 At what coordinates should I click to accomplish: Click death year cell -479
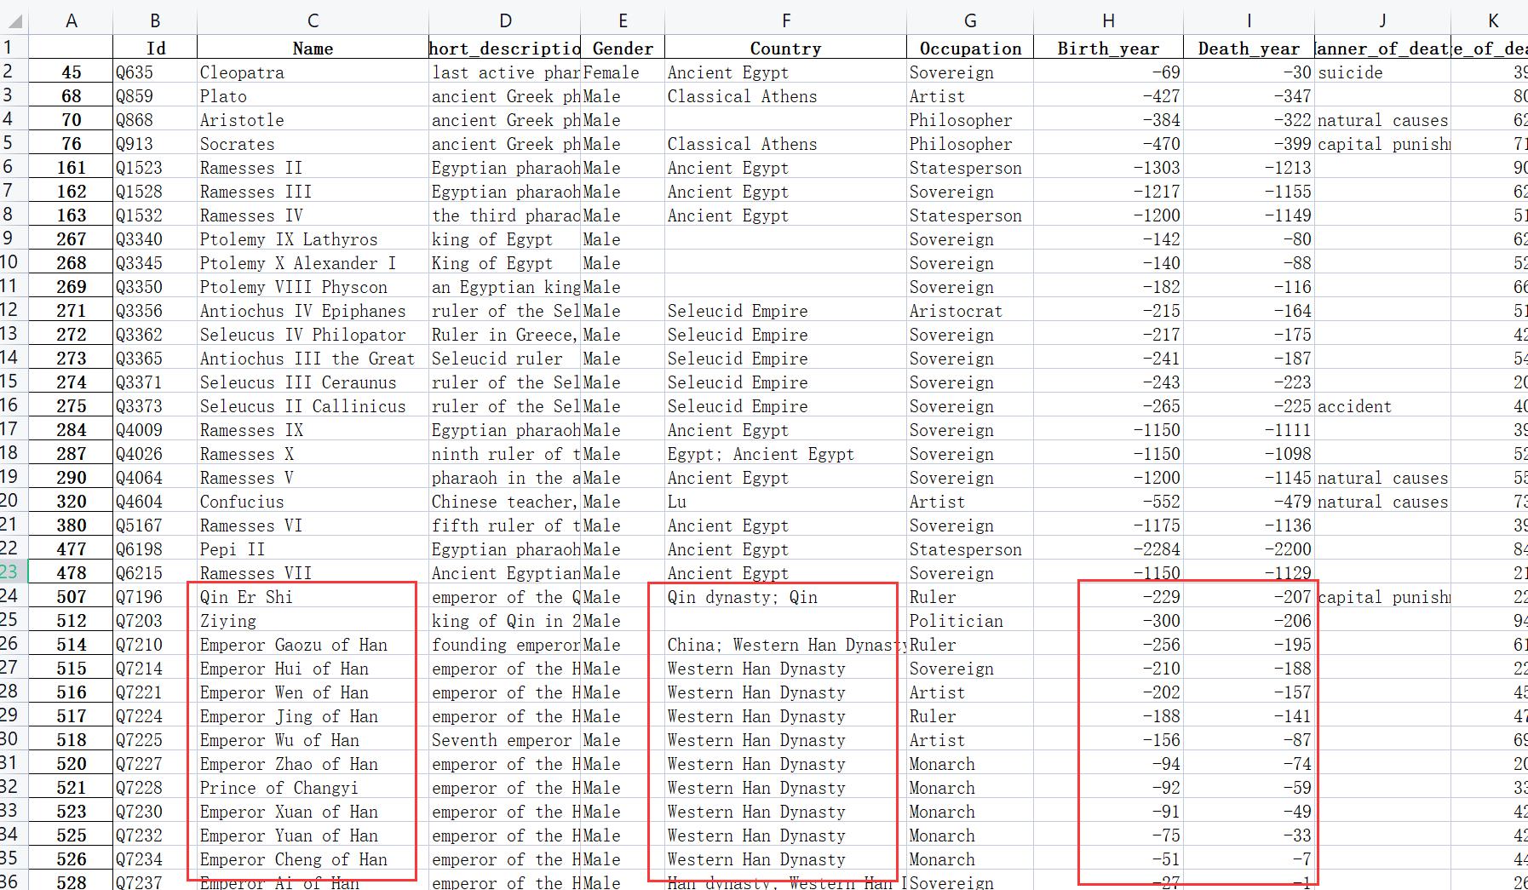tap(1249, 502)
